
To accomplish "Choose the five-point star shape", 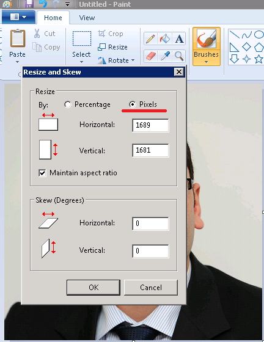I will 258,59.
